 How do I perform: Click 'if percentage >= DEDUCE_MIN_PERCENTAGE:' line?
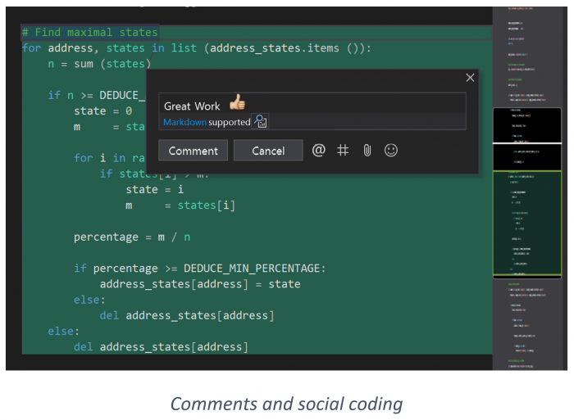199,269
